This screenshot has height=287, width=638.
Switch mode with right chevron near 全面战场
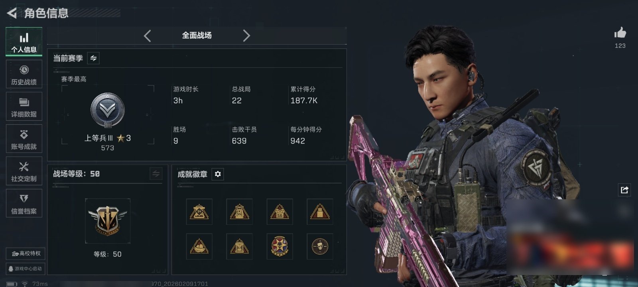[246, 36]
